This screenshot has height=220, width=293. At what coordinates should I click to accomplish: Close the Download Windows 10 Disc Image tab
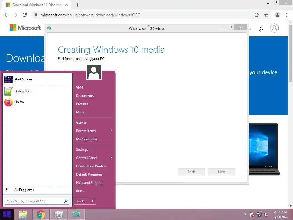pyautogui.click(x=66, y=5)
